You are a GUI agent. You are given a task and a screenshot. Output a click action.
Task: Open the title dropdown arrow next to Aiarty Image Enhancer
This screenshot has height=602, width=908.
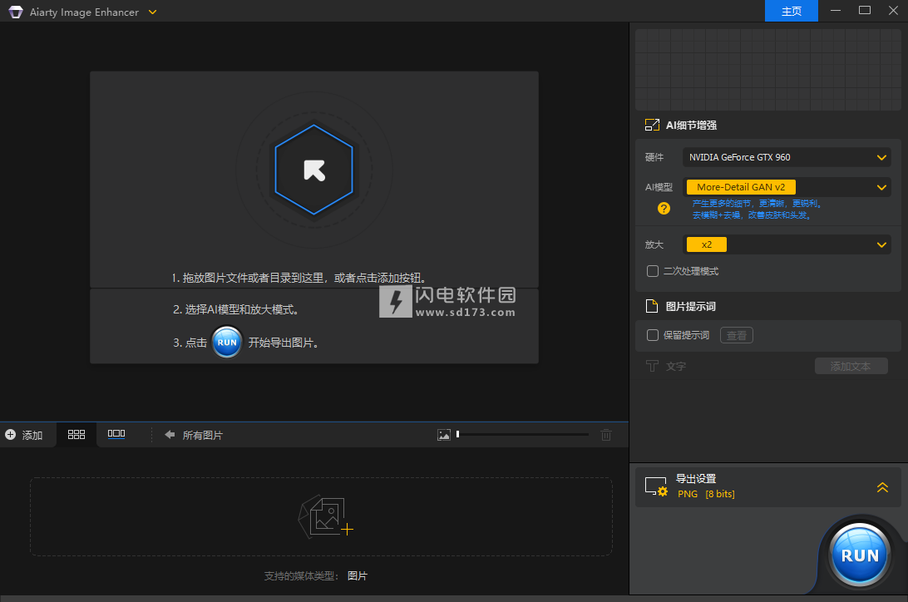click(x=152, y=12)
